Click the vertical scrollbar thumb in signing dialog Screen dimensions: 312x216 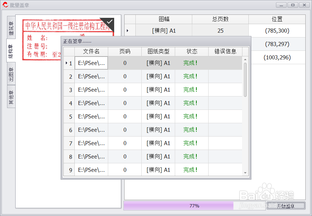(245, 80)
